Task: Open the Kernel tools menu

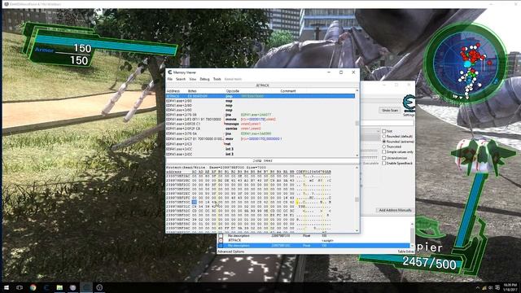Action: (233, 79)
